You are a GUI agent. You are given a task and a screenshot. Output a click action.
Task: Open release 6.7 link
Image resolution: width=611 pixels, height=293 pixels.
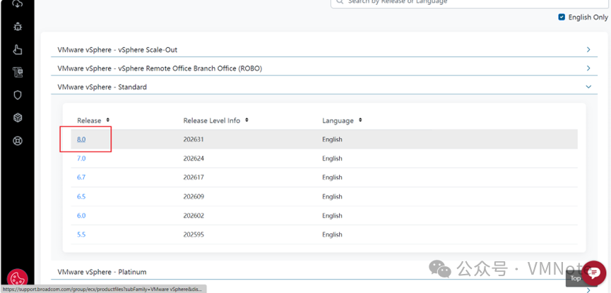(x=81, y=177)
